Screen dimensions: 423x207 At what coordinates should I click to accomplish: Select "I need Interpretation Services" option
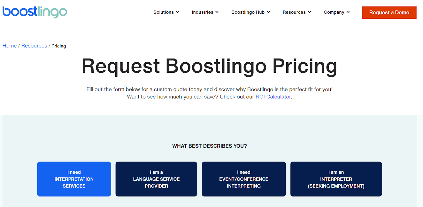(x=74, y=179)
